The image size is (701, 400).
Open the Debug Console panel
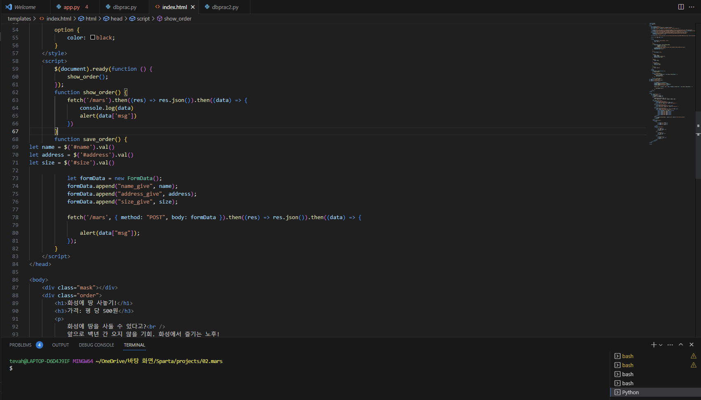coord(97,345)
